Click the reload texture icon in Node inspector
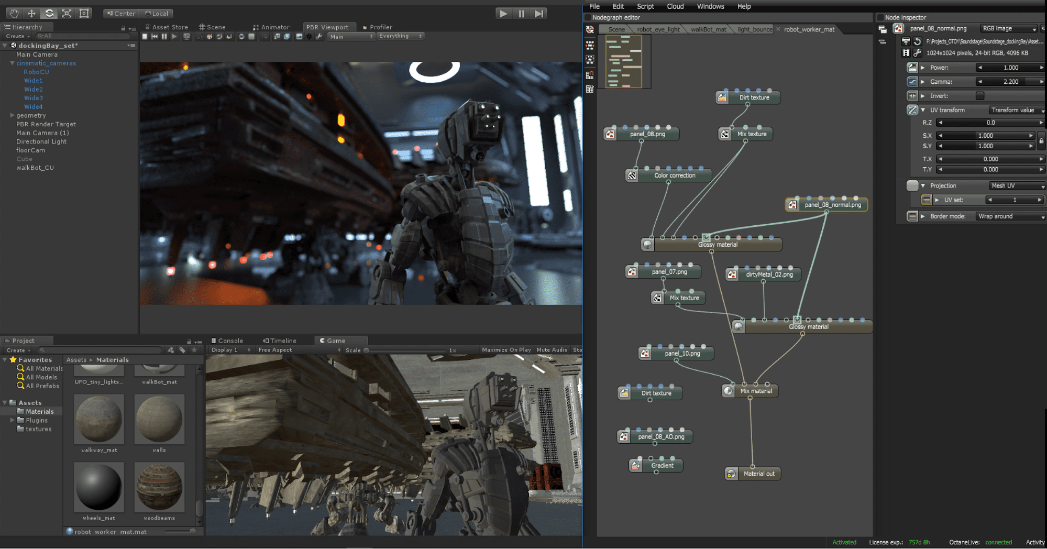Viewport: 1047px width, 549px height. (918, 41)
